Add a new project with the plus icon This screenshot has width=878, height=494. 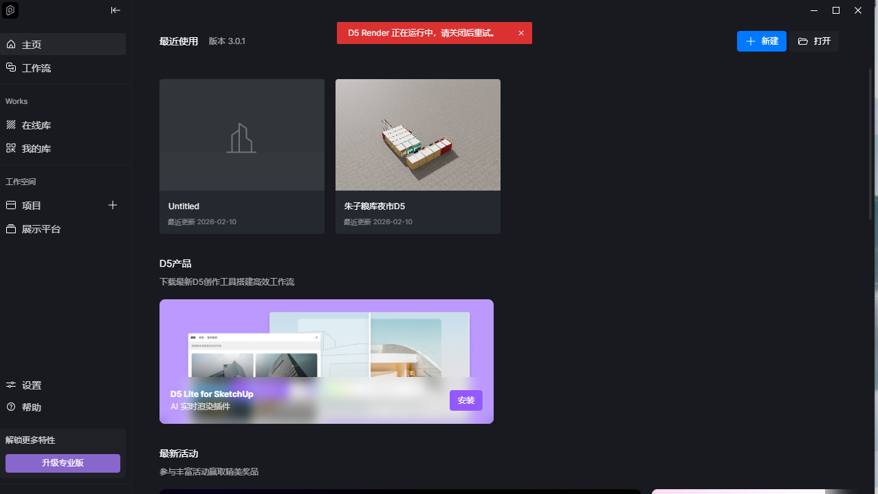(x=113, y=205)
